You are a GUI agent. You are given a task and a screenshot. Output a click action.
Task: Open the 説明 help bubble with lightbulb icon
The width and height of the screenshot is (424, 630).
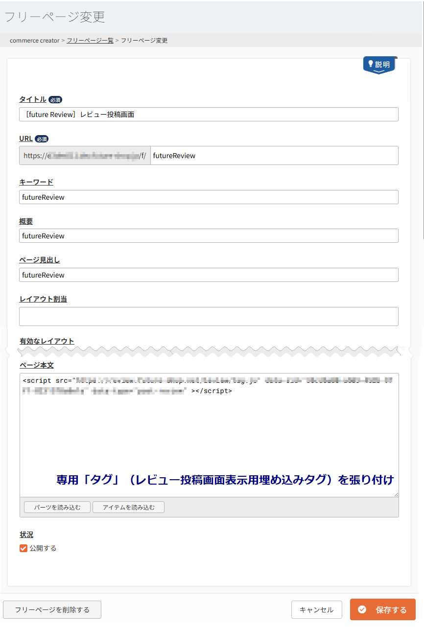click(379, 64)
